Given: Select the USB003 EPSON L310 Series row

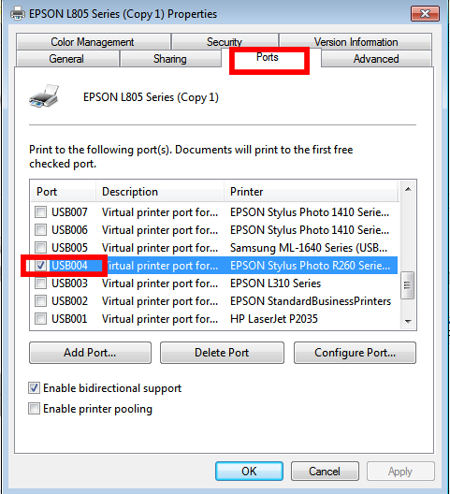Looking at the screenshot, I should 214,283.
